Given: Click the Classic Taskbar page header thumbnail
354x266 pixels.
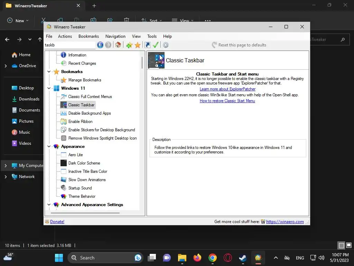Looking at the screenshot, I should point(156,60).
